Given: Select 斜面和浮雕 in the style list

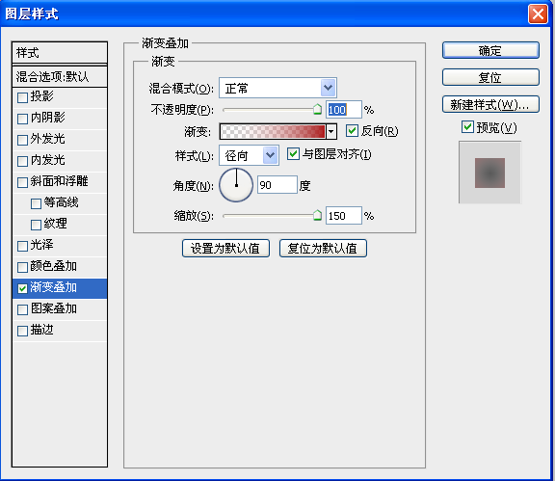Looking at the screenshot, I should click(x=60, y=182).
